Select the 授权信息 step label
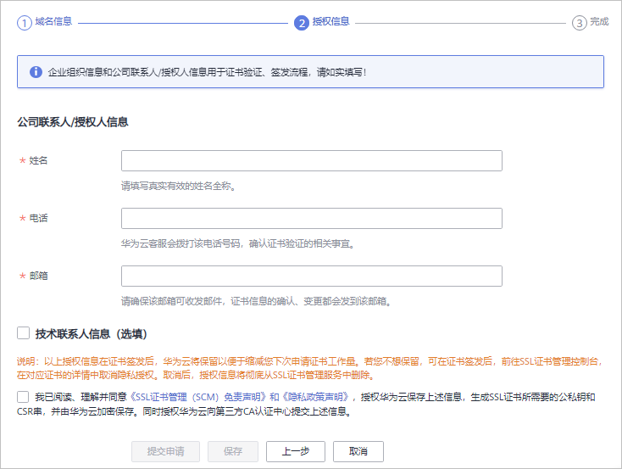Screen dimensions: 622x469 click(330, 21)
